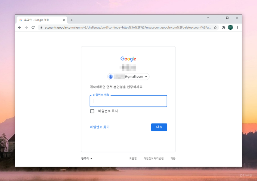Expand the chevron near the window controls
Viewport: 257px width, 181px height.
coord(208,18)
